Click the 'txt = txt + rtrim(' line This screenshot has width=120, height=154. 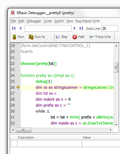click(82, 117)
